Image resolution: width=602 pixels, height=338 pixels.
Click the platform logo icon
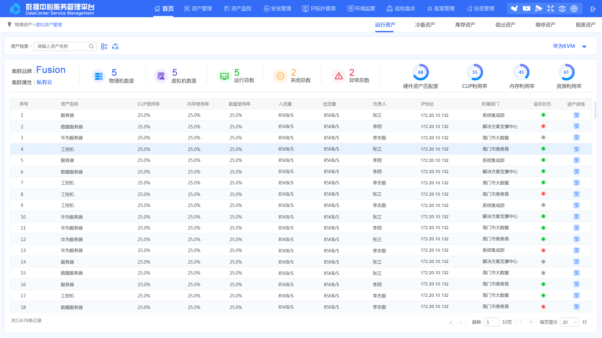pyautogui.click(x=15, y=8)
